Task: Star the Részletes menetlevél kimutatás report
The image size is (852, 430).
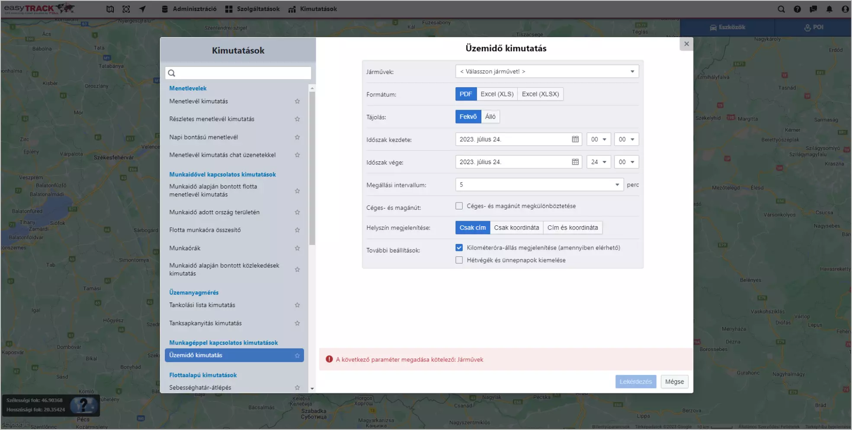Action: coord(297,119)
